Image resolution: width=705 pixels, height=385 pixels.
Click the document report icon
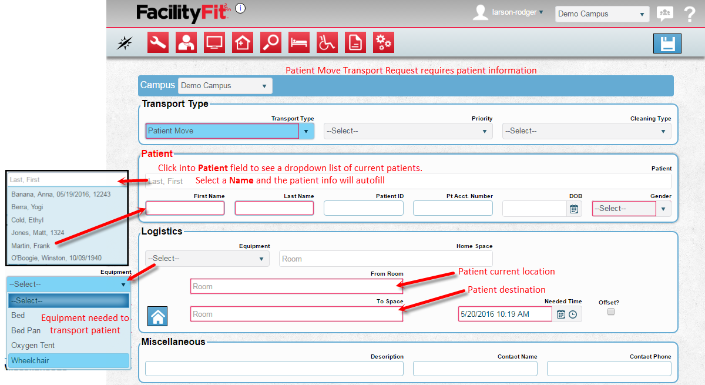point(355,42)
